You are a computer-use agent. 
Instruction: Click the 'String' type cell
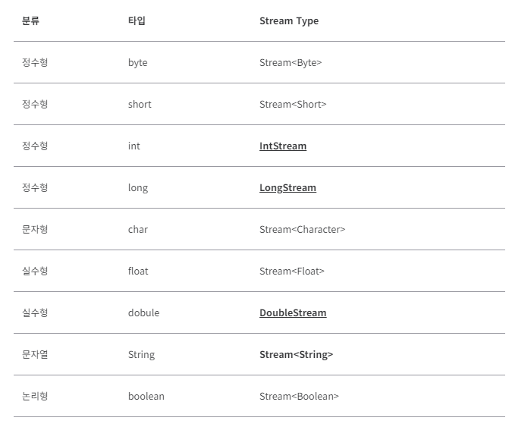click(141, 355)
